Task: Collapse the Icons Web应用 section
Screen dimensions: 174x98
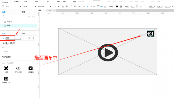Action: pyautogui.click(x=8, y=63)
